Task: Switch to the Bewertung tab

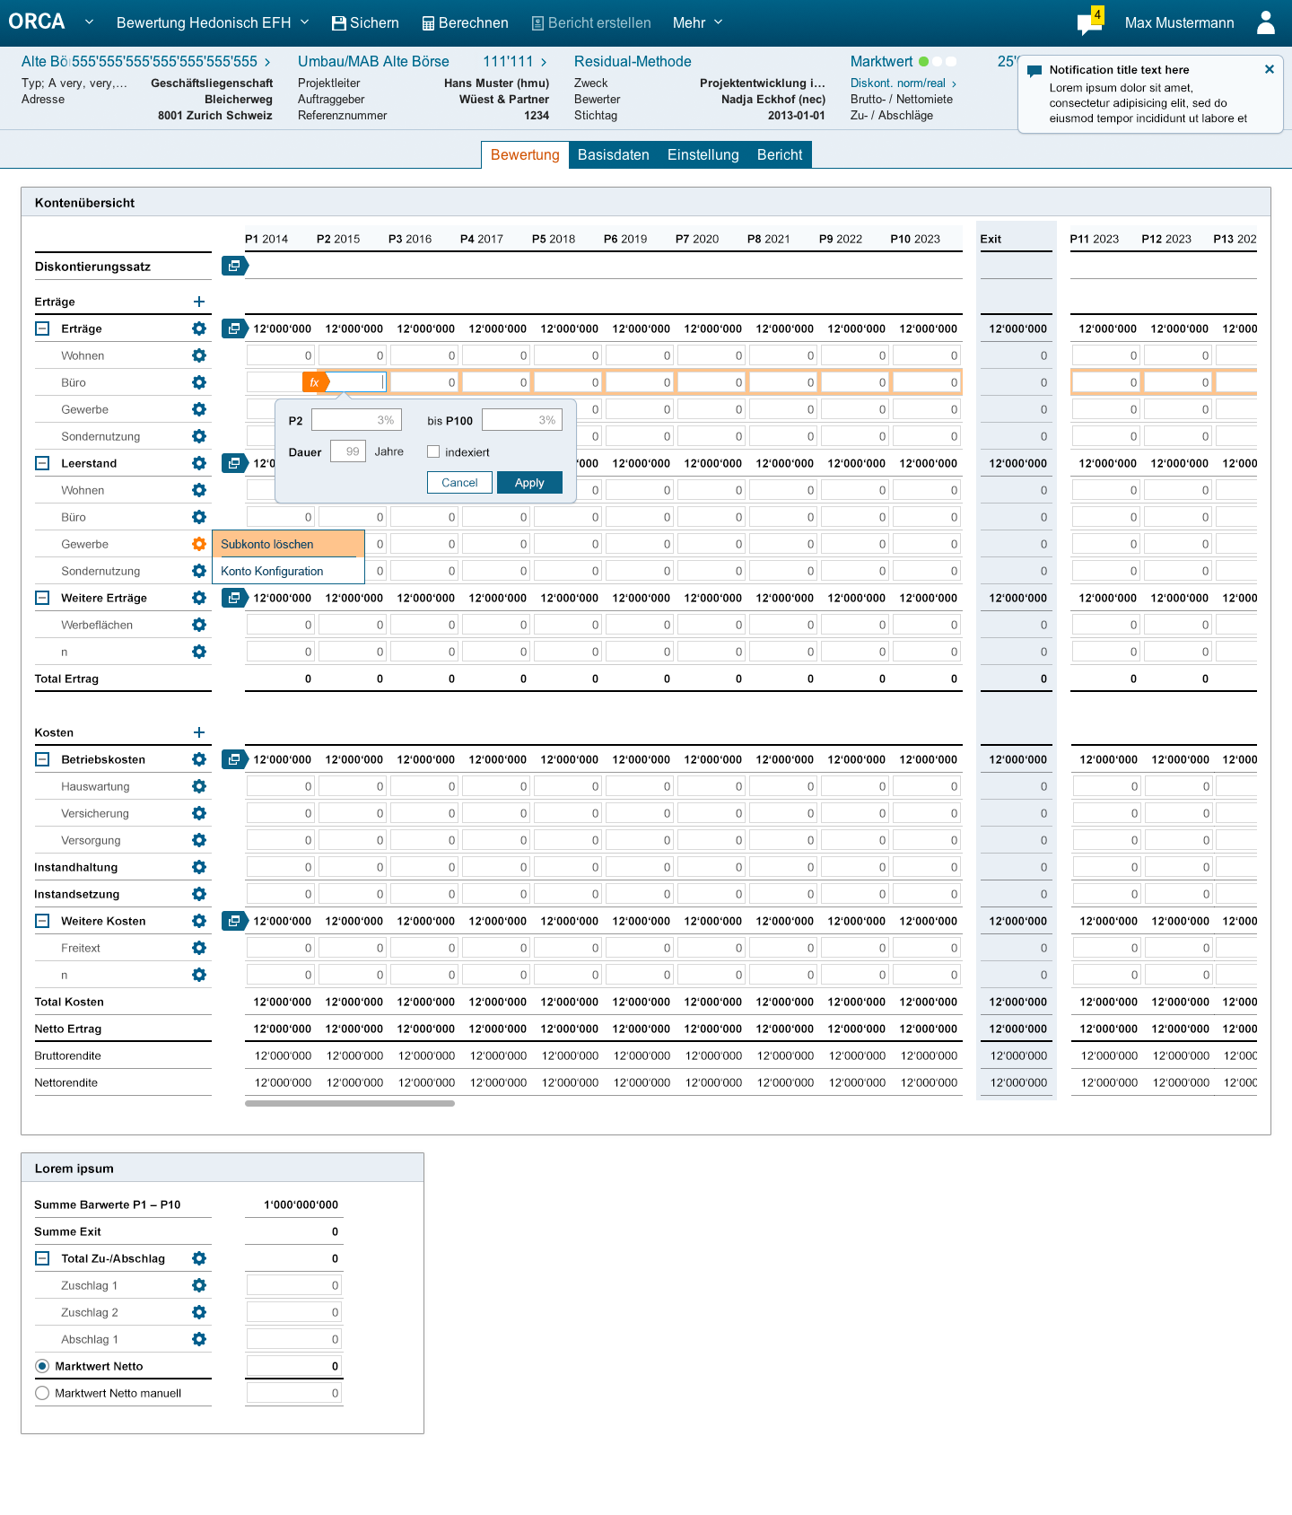Action: tap(525, 154)
